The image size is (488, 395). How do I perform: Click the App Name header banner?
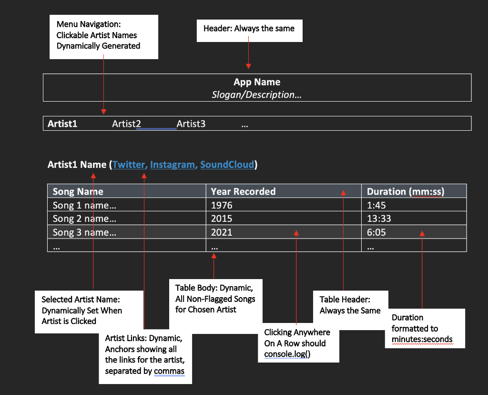click(257, 82)
